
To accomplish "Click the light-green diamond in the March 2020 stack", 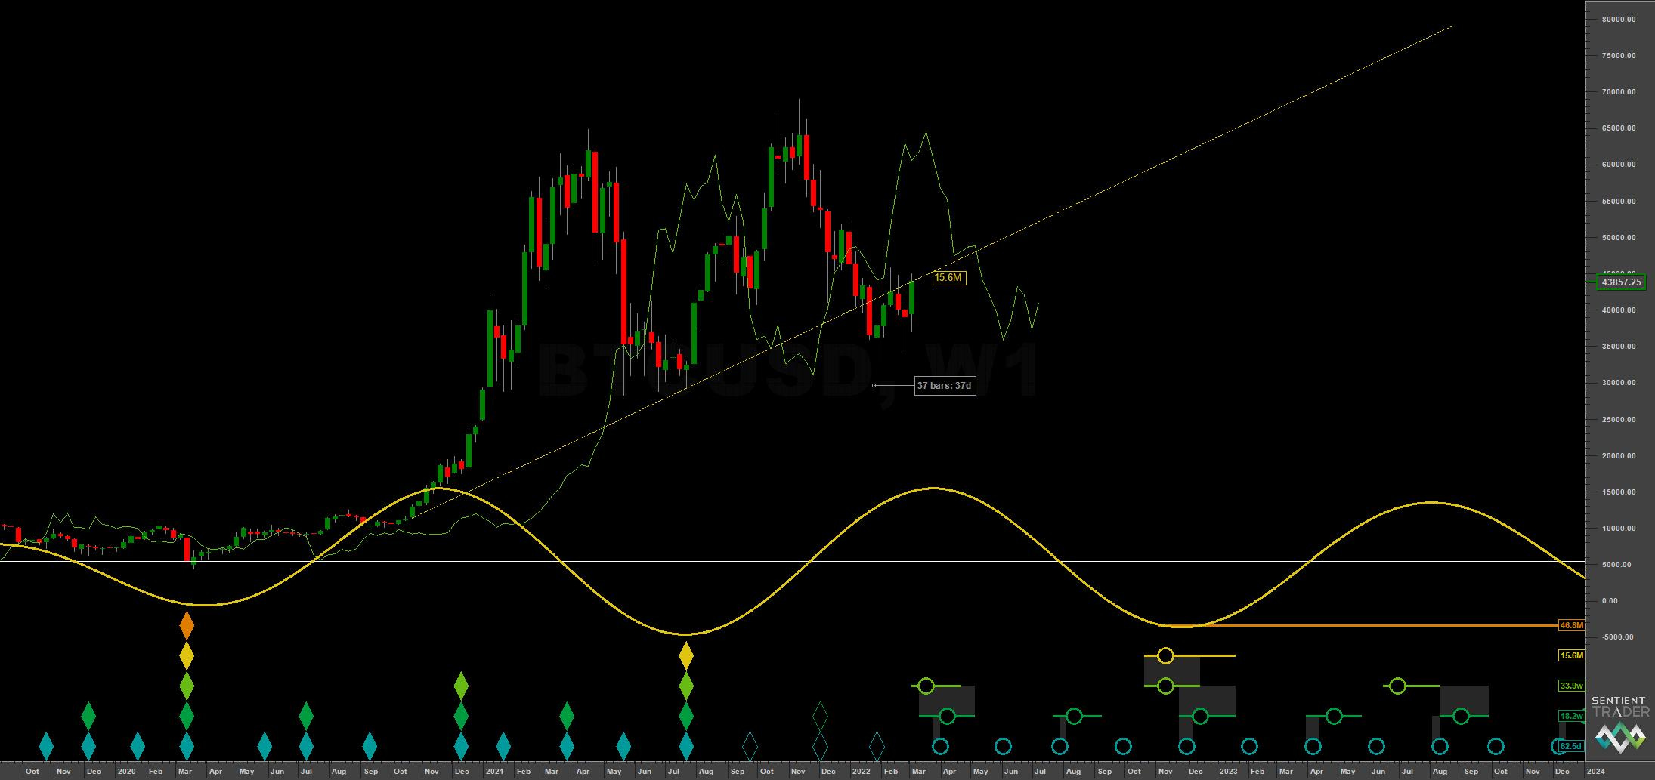I will (x=187, y=686).
